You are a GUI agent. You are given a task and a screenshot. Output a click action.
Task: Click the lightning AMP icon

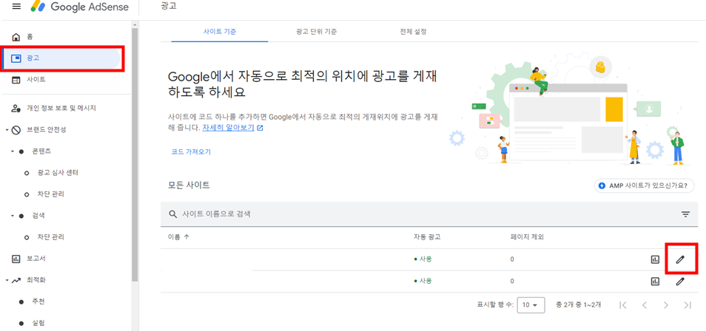tap(602, 185)
